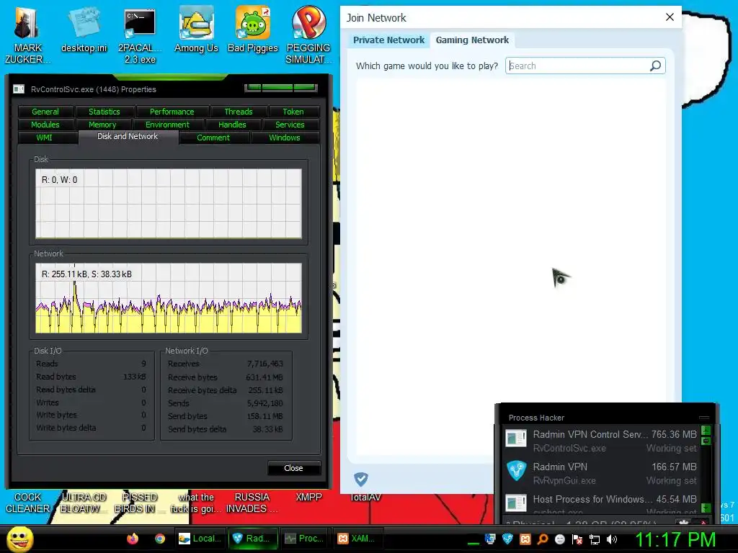This screenshot has width=738, height=553.
Task: Click the Radmin VPN shield logo in Join Network
Action: pyautogui.click(x=361, y=479)
